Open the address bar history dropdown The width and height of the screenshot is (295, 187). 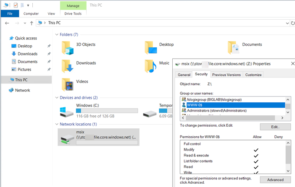[x=287, y=23]
